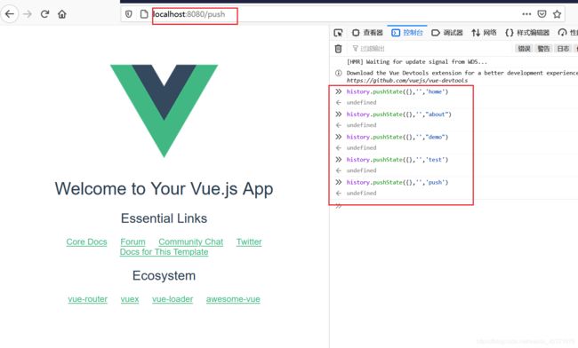Viewport: 578px width, 348px height.
Task: Reload the page with the refresh icon
Action: pos(45,14)
